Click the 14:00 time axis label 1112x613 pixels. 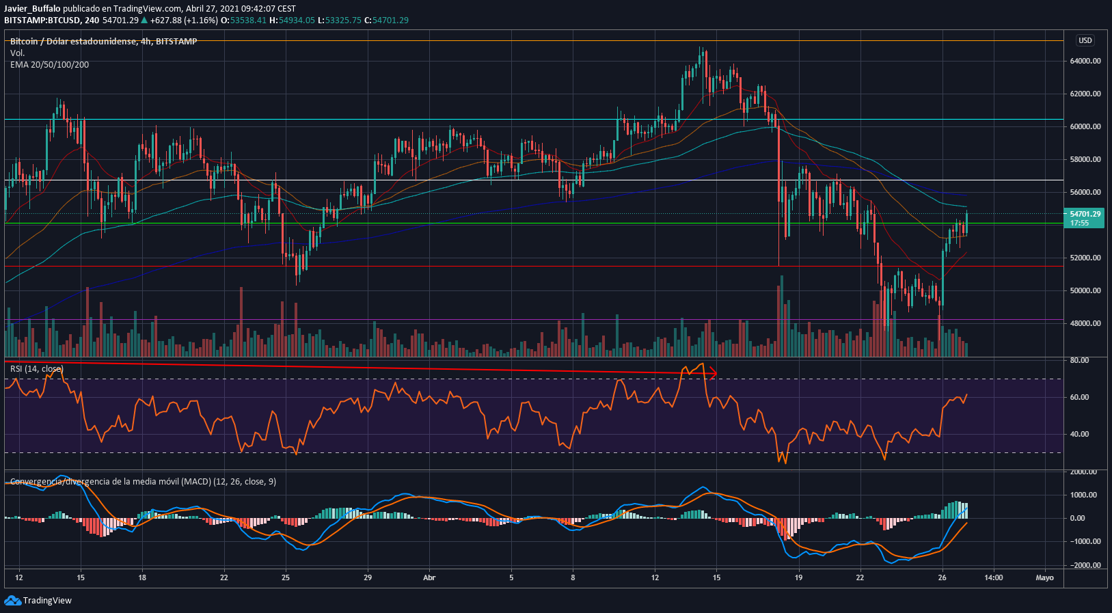[993, 577]
